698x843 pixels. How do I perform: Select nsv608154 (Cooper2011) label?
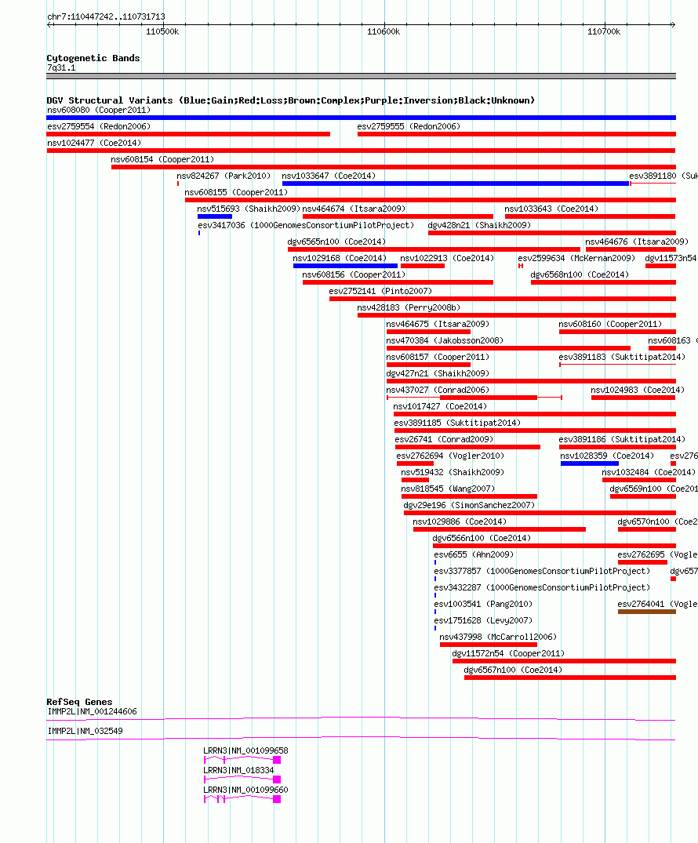(x=162, y=160)
